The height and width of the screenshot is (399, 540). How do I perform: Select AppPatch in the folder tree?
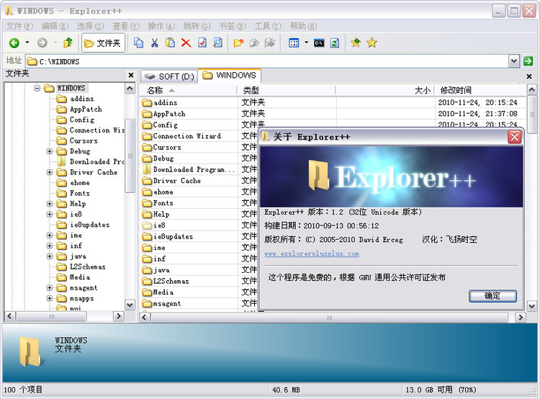[86, 109]
